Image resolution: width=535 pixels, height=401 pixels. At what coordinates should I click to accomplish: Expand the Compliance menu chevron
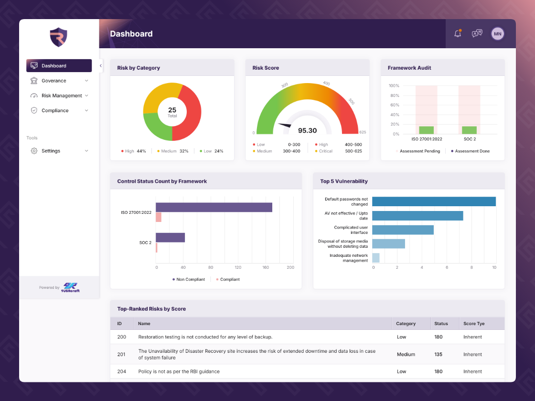(86, 110)
